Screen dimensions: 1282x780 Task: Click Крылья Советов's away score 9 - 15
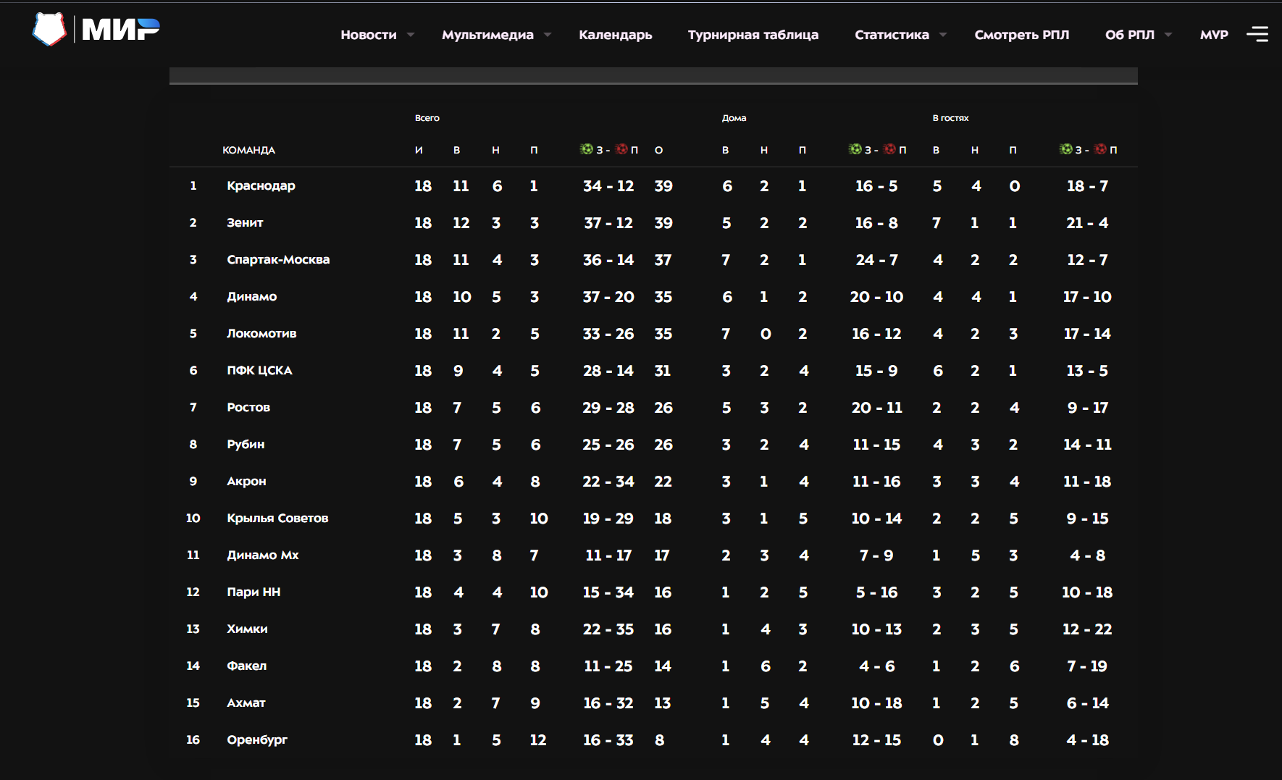[x=1087, y=519]
